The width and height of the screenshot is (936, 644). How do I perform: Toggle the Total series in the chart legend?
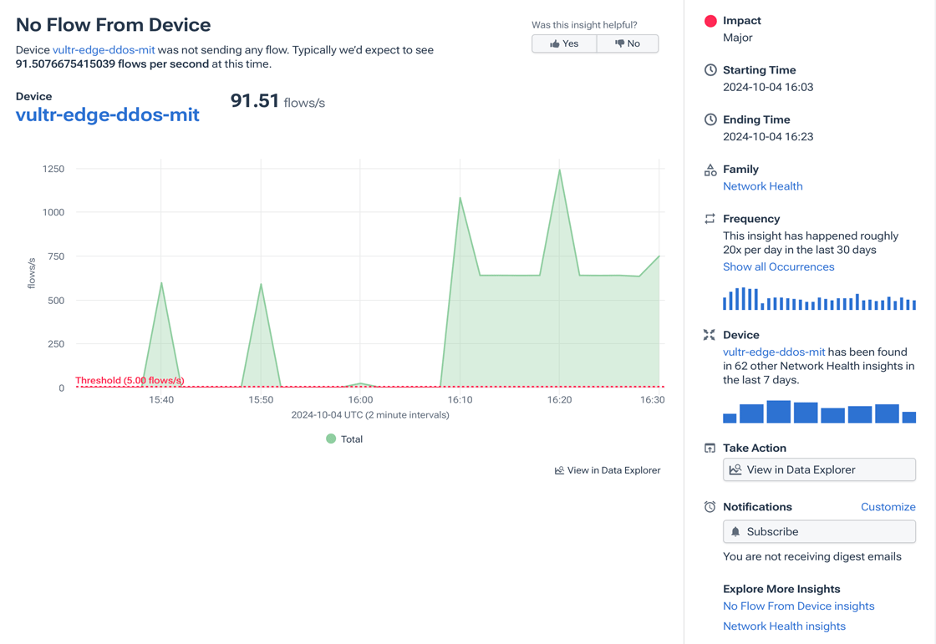tap(343, 439)
